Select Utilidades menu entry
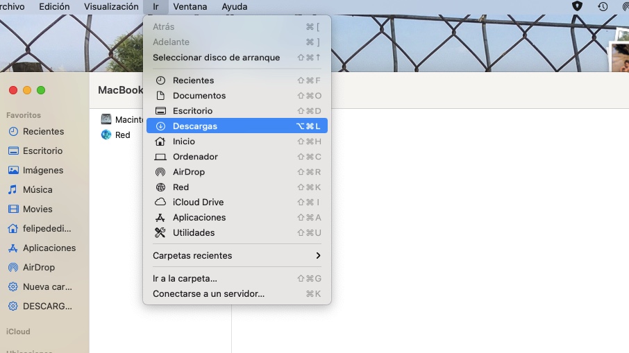Viewport: 629px width, 353px height. [x=237, y=233]
